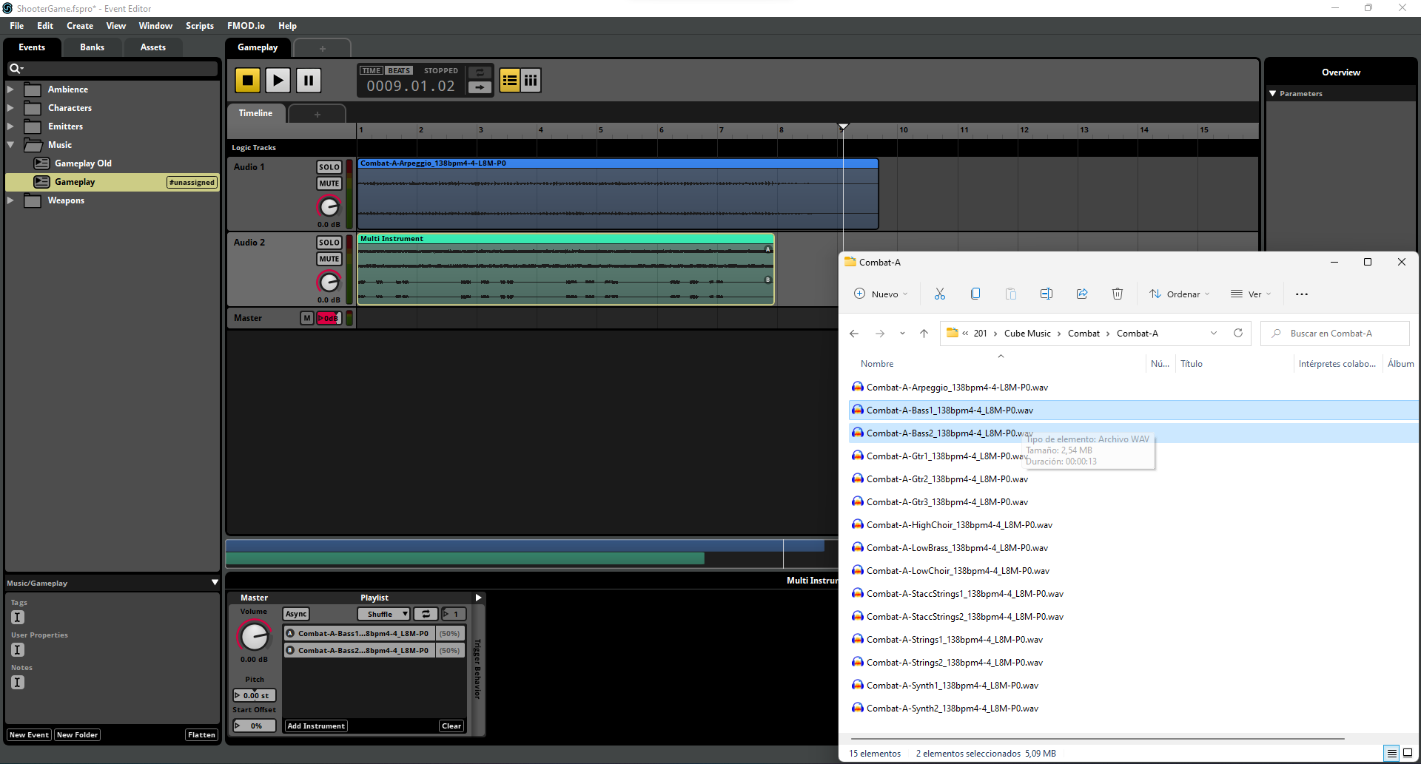
Task: Switch Explorer to details view icon
Action: pyautogui.click(x=1392, y=754)
